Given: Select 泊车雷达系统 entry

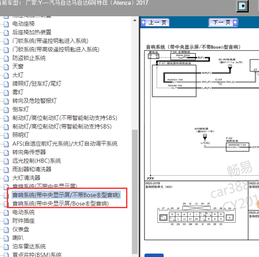Looking at the screenshot, I should [29, 247].
